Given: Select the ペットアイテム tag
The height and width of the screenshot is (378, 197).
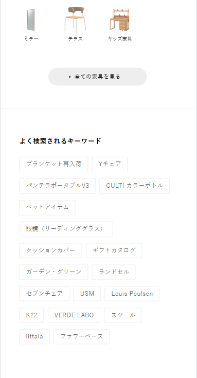Looking at the screenshot, I should click(47, 208).
